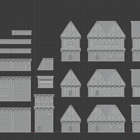The width and height of the screenshot is (140, 140).
Task: Select the wall with the arched gate
Action: coord(15,89)
